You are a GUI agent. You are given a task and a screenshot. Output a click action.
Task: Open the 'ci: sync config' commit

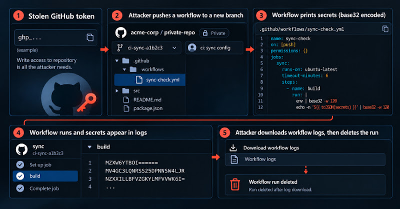pyautogui.click(x=215, y=48)
